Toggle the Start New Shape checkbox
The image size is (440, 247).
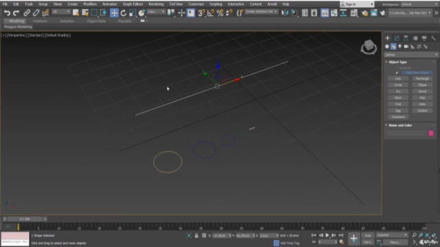click(397, 73)
